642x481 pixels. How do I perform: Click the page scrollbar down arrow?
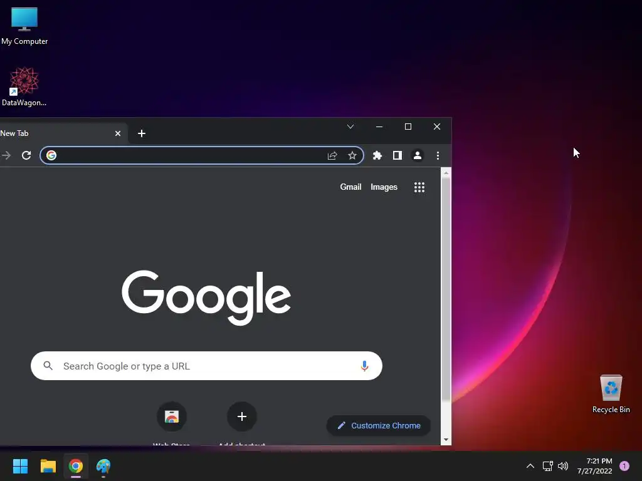tap(446, 440)
